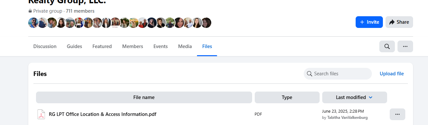
Task: Click the last member avatar in row
Action: (x=206, y=23)
